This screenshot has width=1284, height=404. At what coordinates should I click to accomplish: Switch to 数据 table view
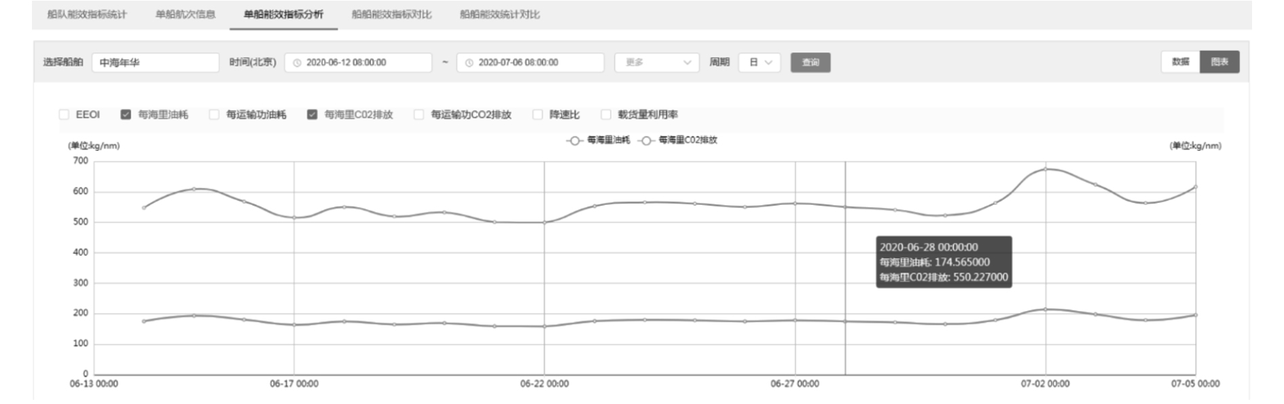tap(1180, 62)
